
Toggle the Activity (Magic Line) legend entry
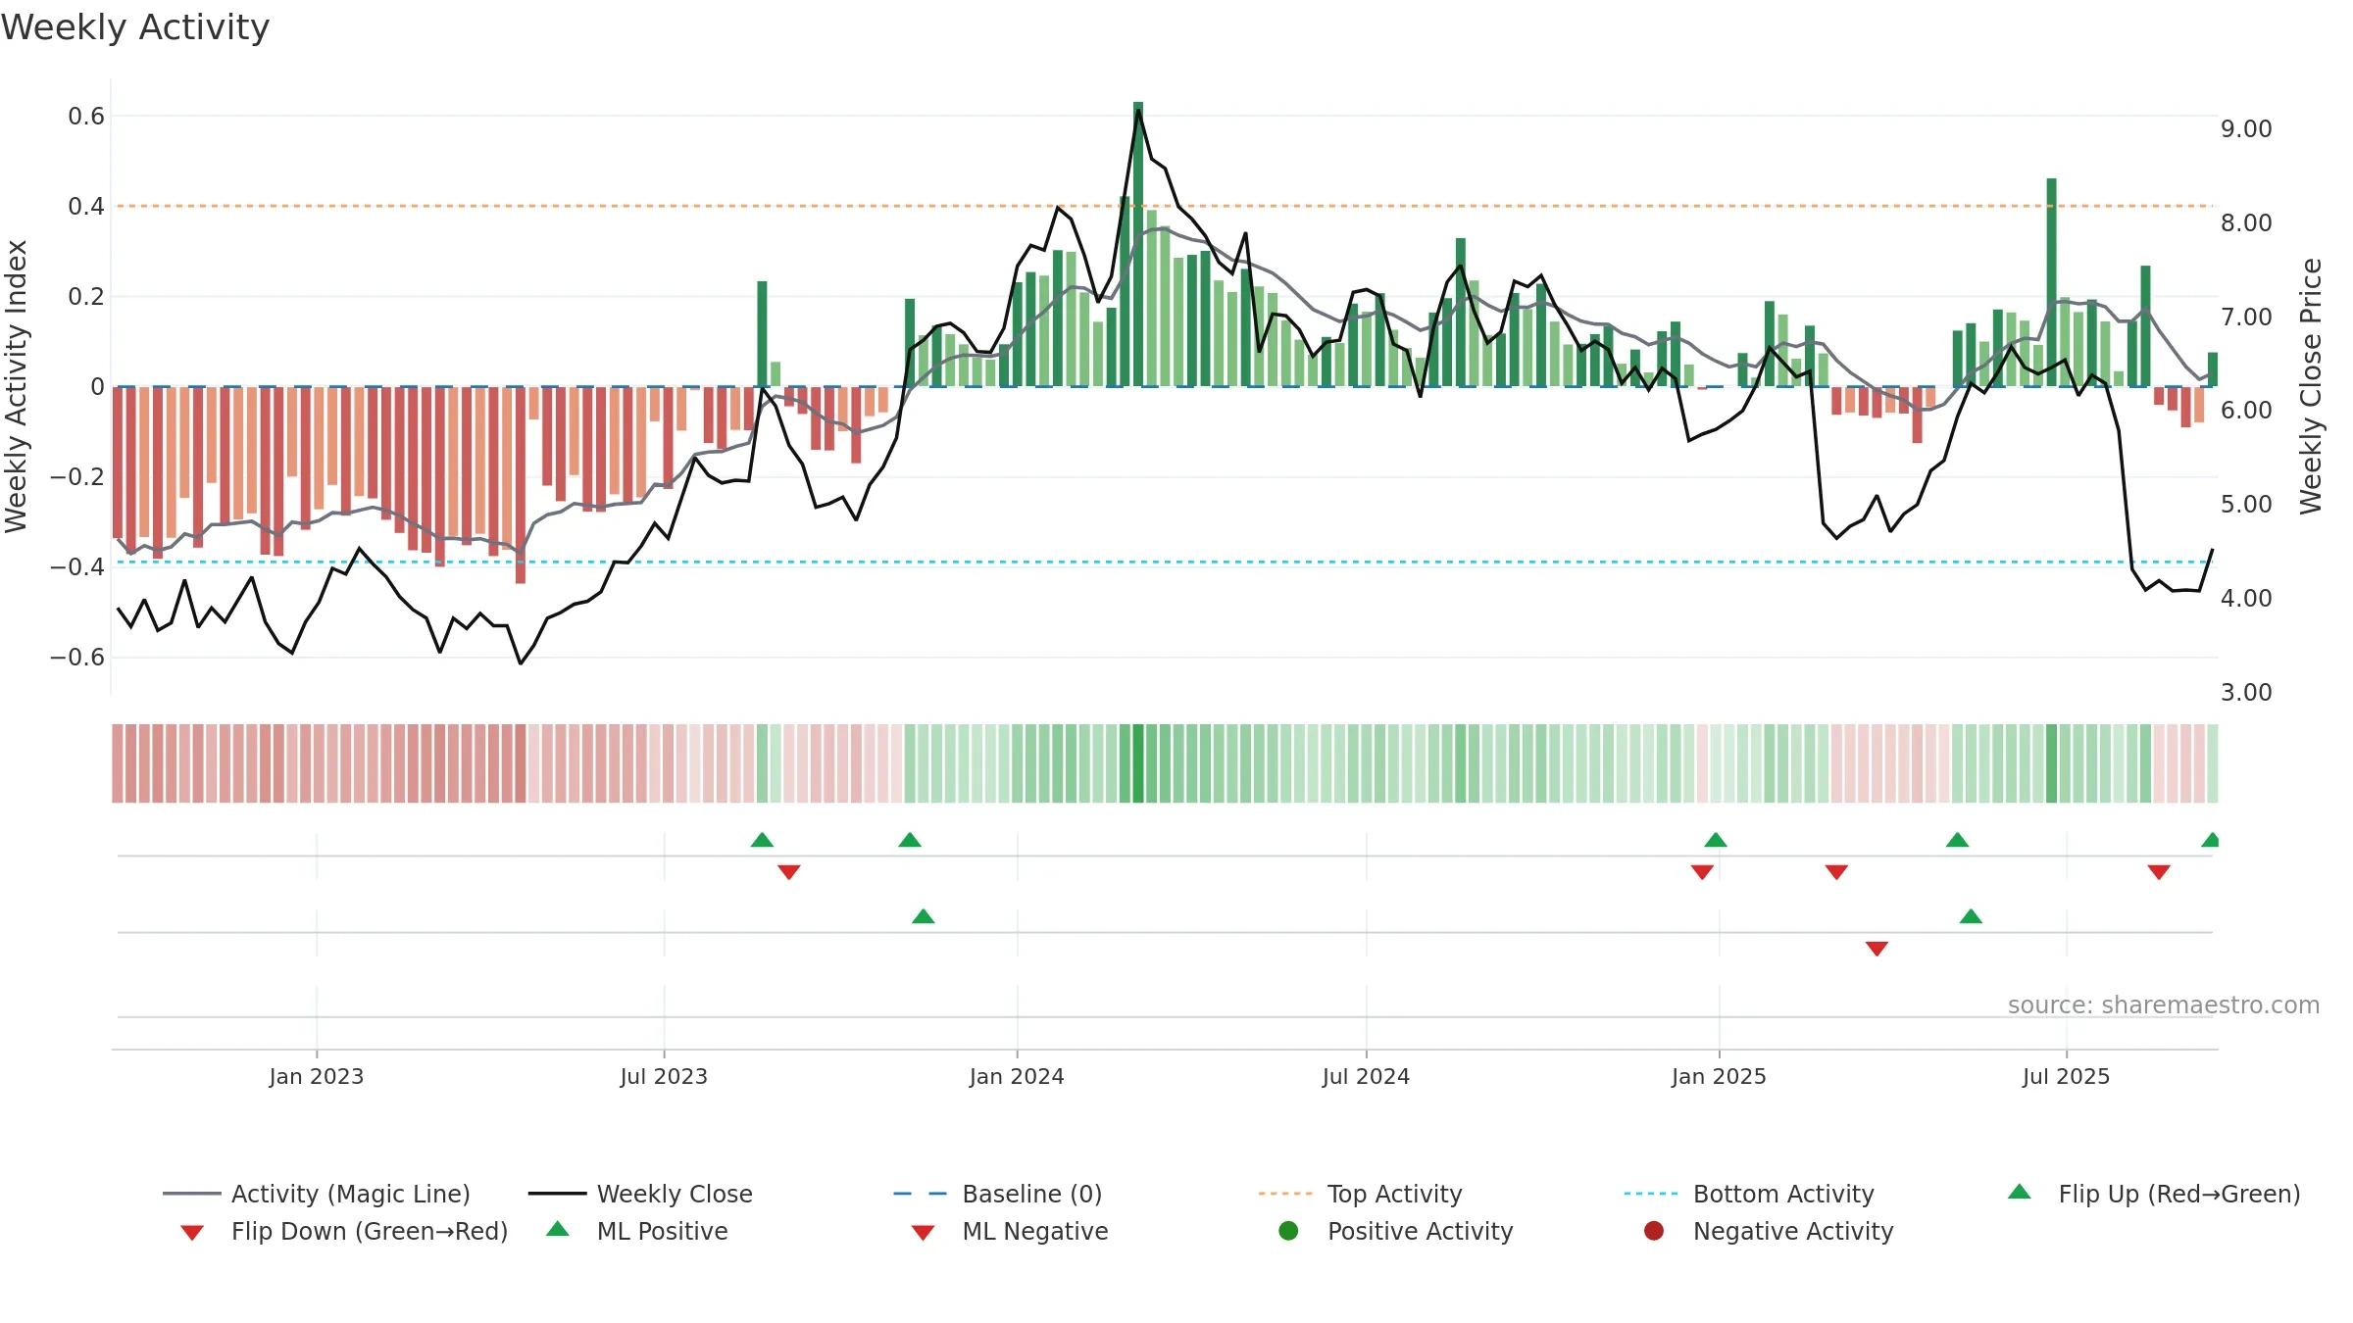click(317, 1194)
